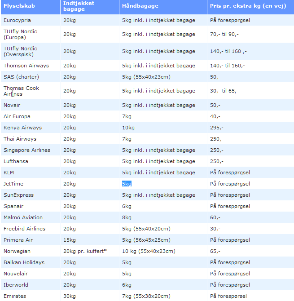Click the 60,- price for Malmö Aviation
Image resolution: width=294 pixels, height=301 pixels.
[x=215, y=217]
